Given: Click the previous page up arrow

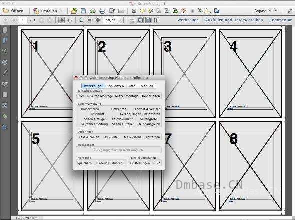Looking at the screenshot, I should [x=6, y=20].
